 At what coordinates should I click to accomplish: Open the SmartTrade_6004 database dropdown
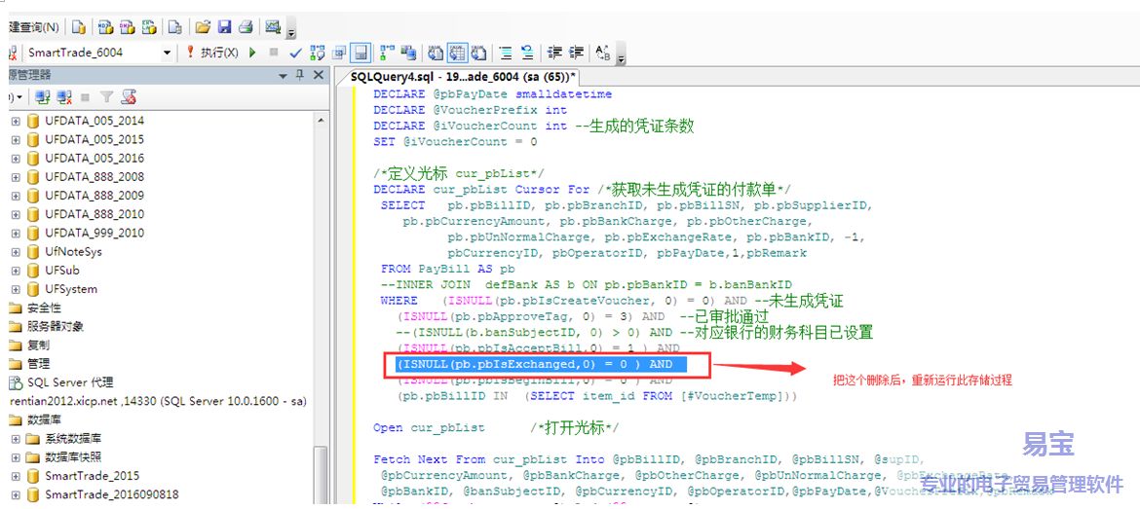(x=167, y=53)
